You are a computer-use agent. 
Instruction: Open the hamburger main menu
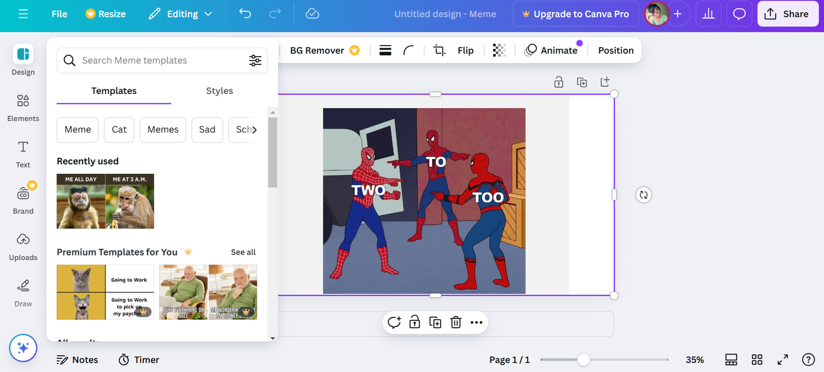[x=23, y=14]
